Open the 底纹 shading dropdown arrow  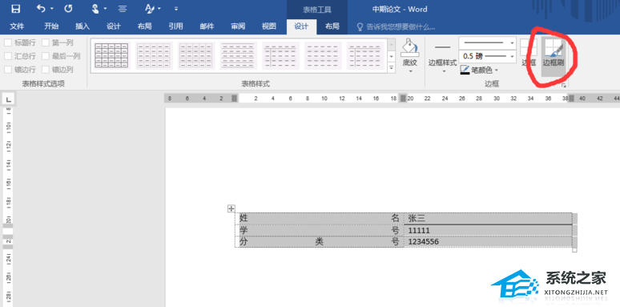(410, 71)
